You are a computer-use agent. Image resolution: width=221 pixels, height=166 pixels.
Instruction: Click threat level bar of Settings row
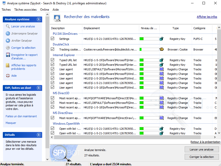click(x=149, y=39)
